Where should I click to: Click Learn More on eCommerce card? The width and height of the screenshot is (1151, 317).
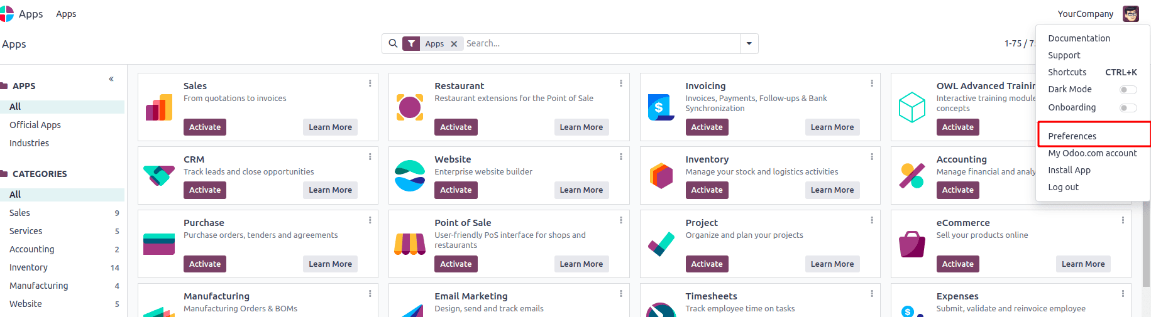(x=1083, y=264)
